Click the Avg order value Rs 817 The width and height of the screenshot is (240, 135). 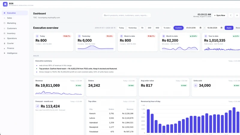tap(147, 85)
